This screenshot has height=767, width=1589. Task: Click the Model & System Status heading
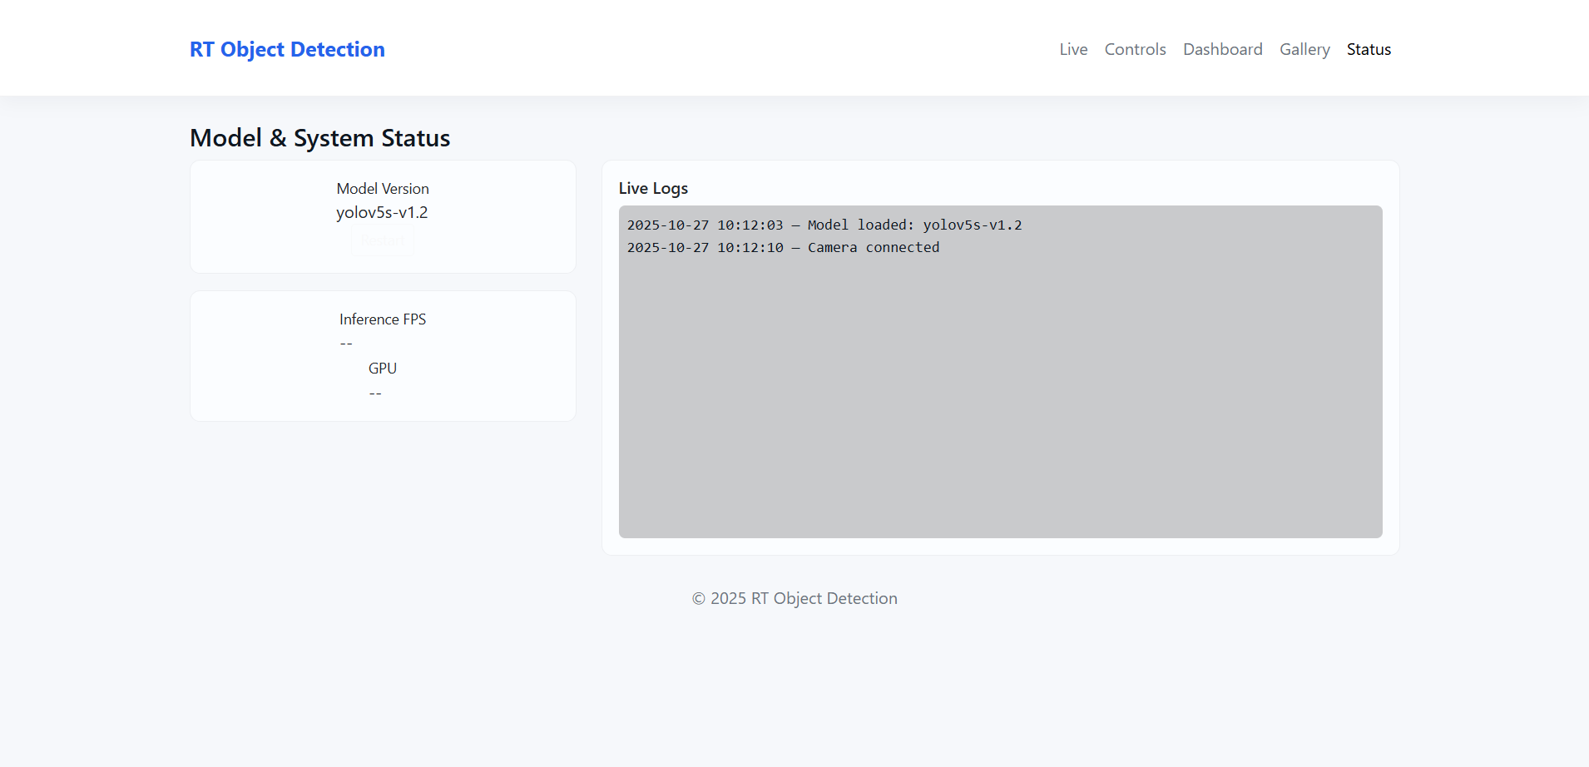[x=319, y=138]
